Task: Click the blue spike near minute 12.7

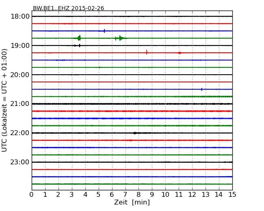Action: (202, 89)
